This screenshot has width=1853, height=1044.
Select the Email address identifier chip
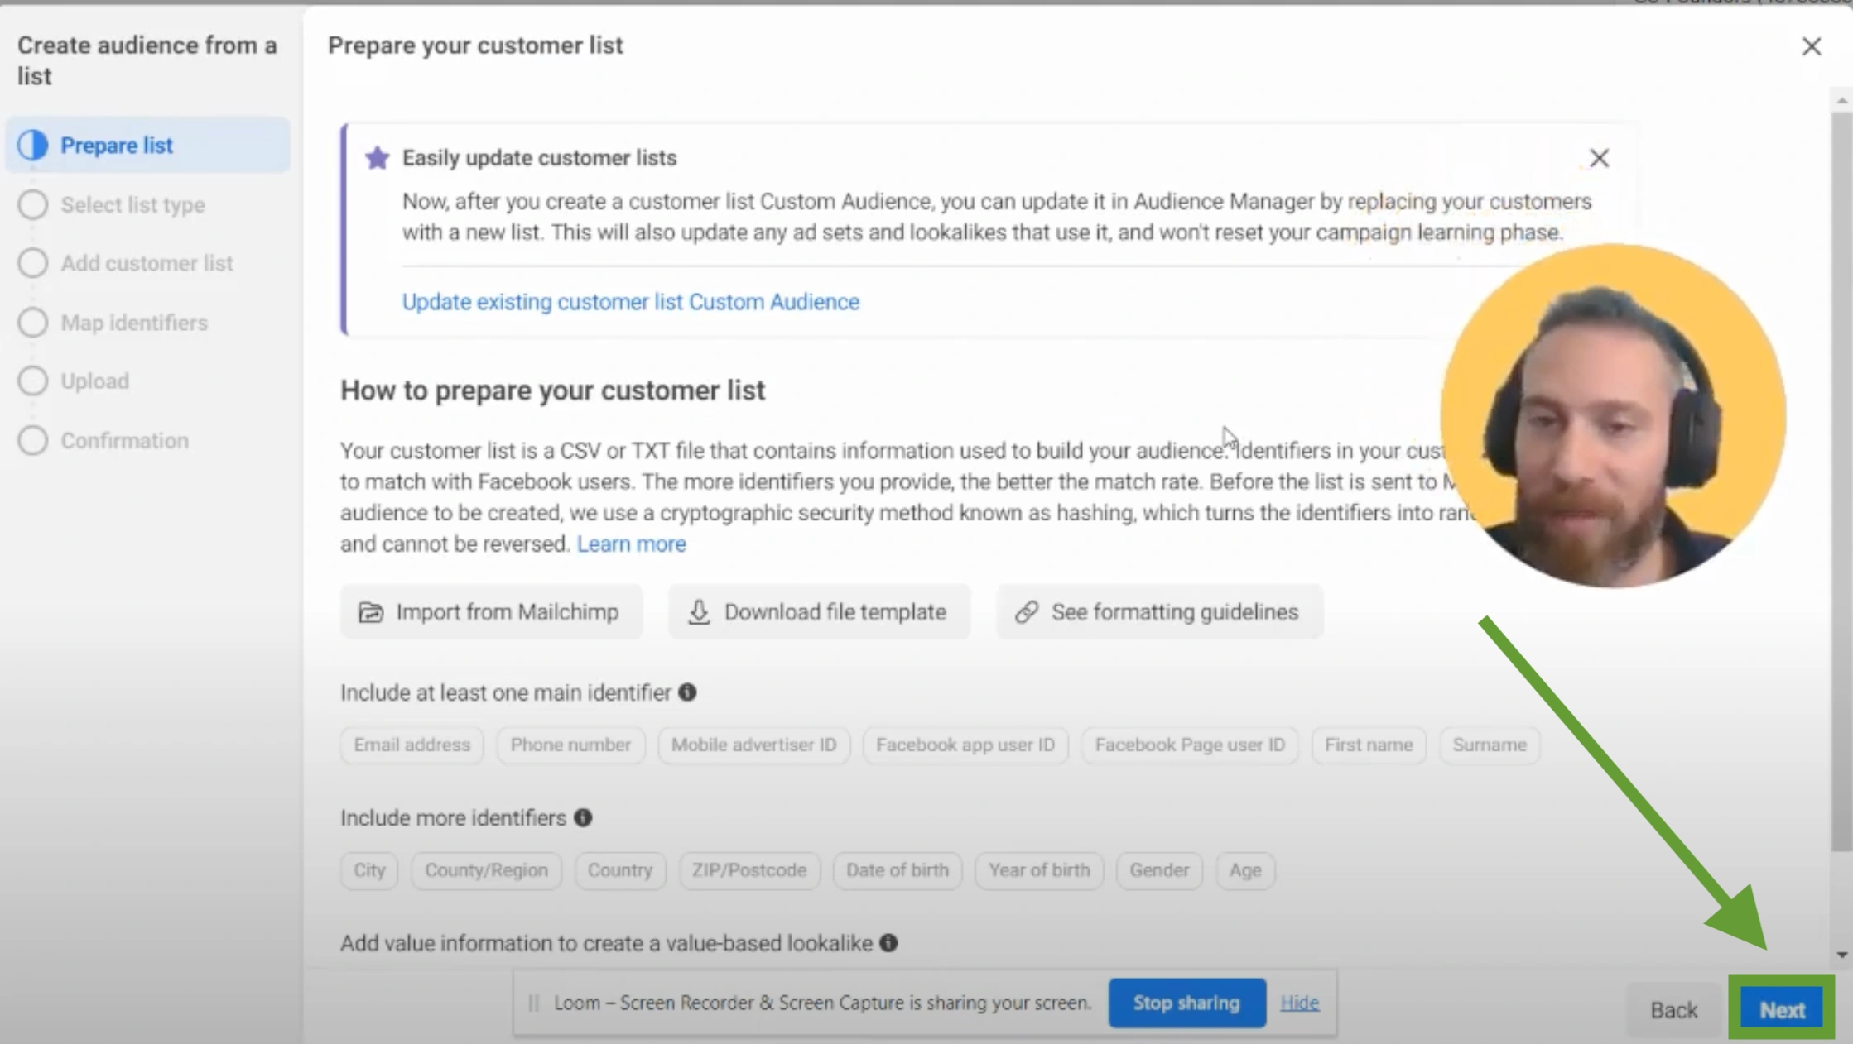click(x=411, y=745)
